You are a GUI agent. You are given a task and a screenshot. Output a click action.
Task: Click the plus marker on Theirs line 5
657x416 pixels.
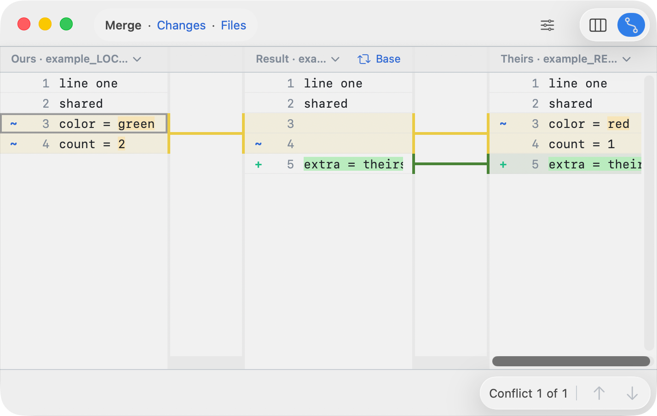503,165
